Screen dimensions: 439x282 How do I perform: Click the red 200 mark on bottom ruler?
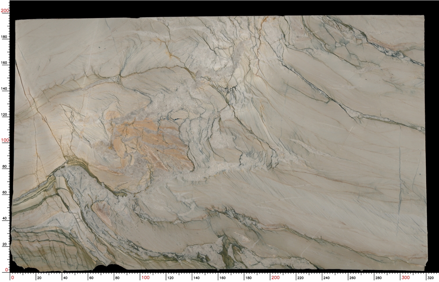point(275,278)
